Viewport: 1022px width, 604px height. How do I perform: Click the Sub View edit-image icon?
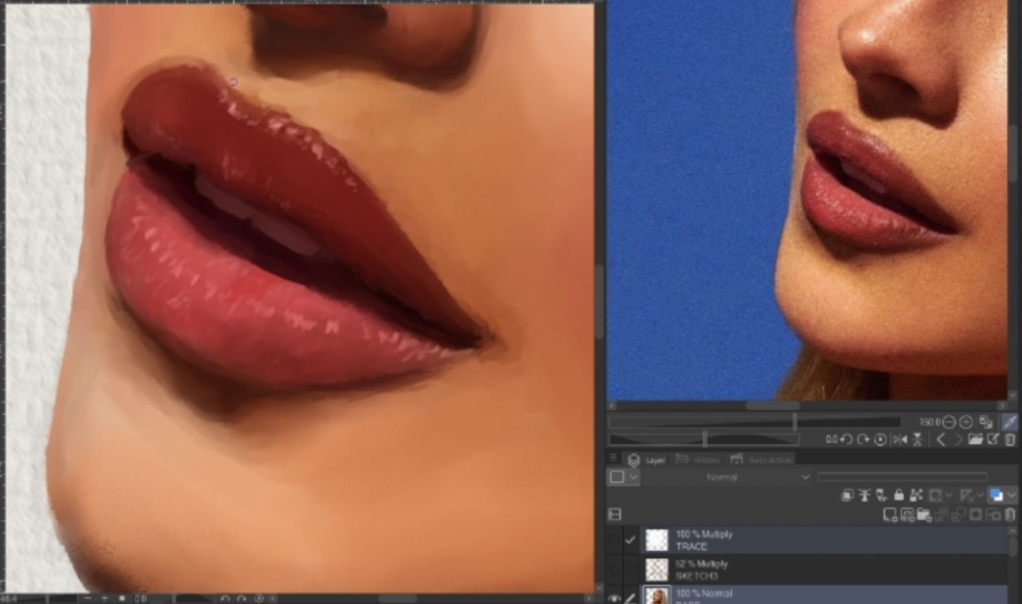[993, 439]
